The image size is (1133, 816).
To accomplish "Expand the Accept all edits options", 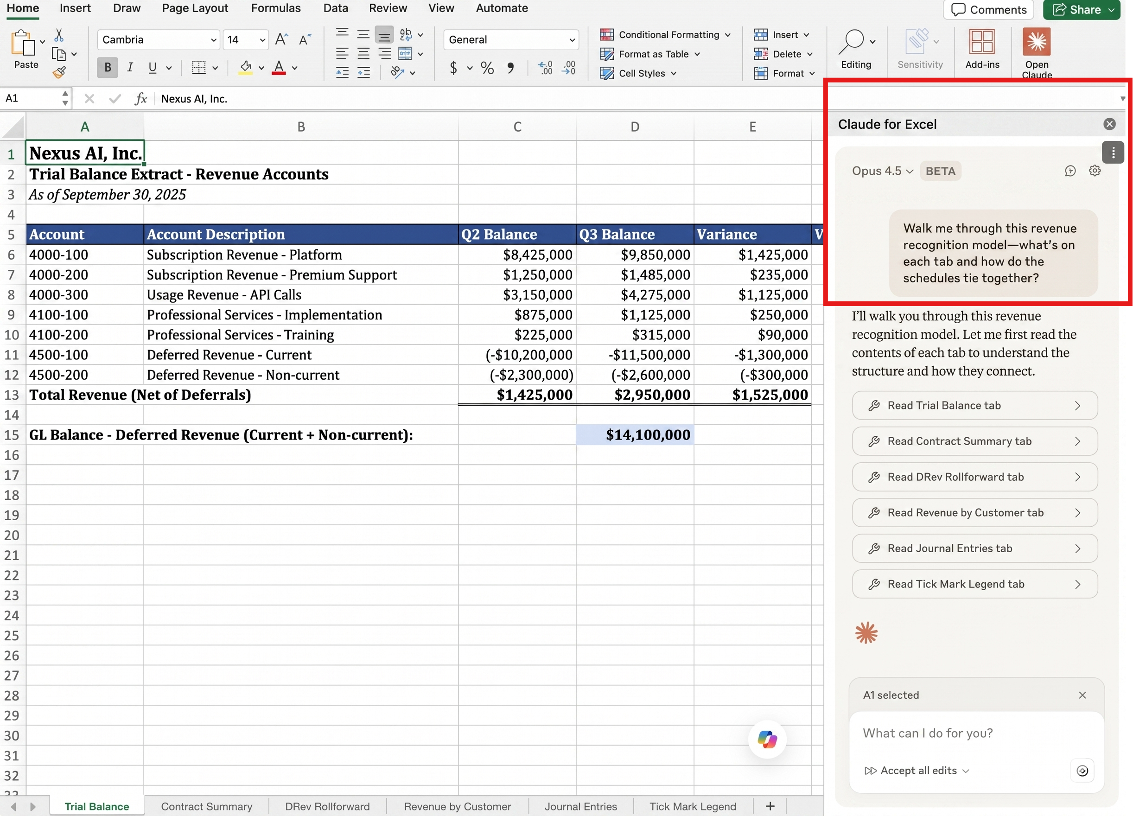I will point(965,770).
